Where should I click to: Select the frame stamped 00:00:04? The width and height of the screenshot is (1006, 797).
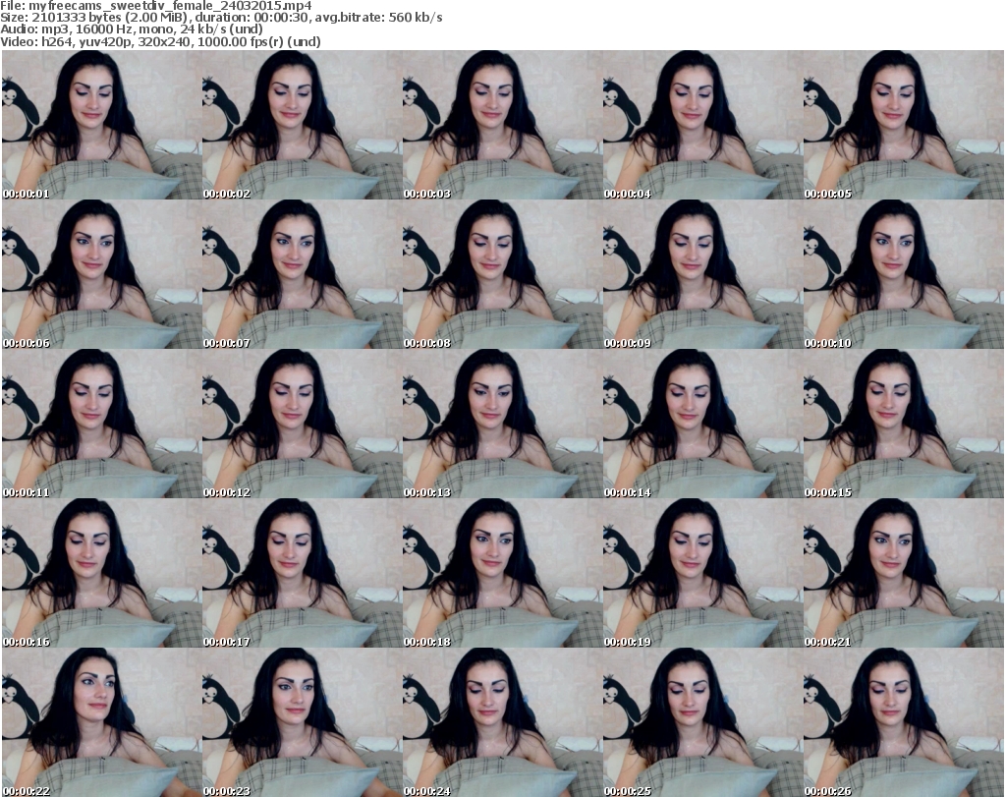[702, 125]
